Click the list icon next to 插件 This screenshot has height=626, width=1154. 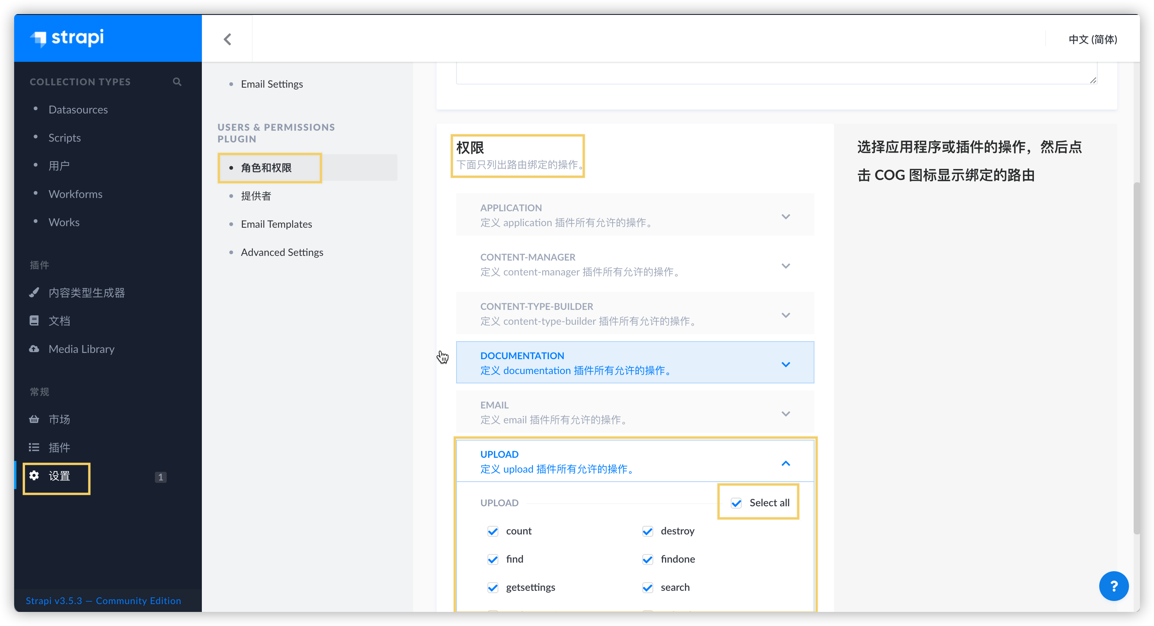[34, 447]
